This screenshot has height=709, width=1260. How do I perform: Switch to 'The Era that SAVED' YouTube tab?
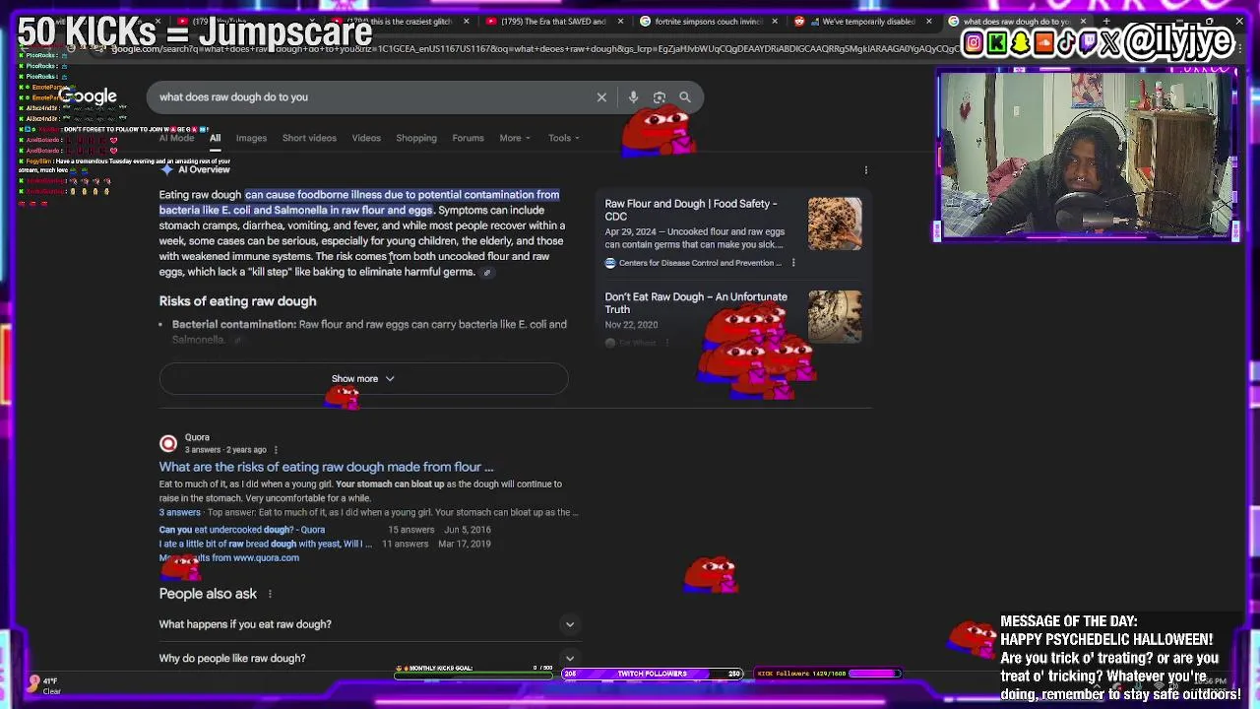[x=553, y=21]
